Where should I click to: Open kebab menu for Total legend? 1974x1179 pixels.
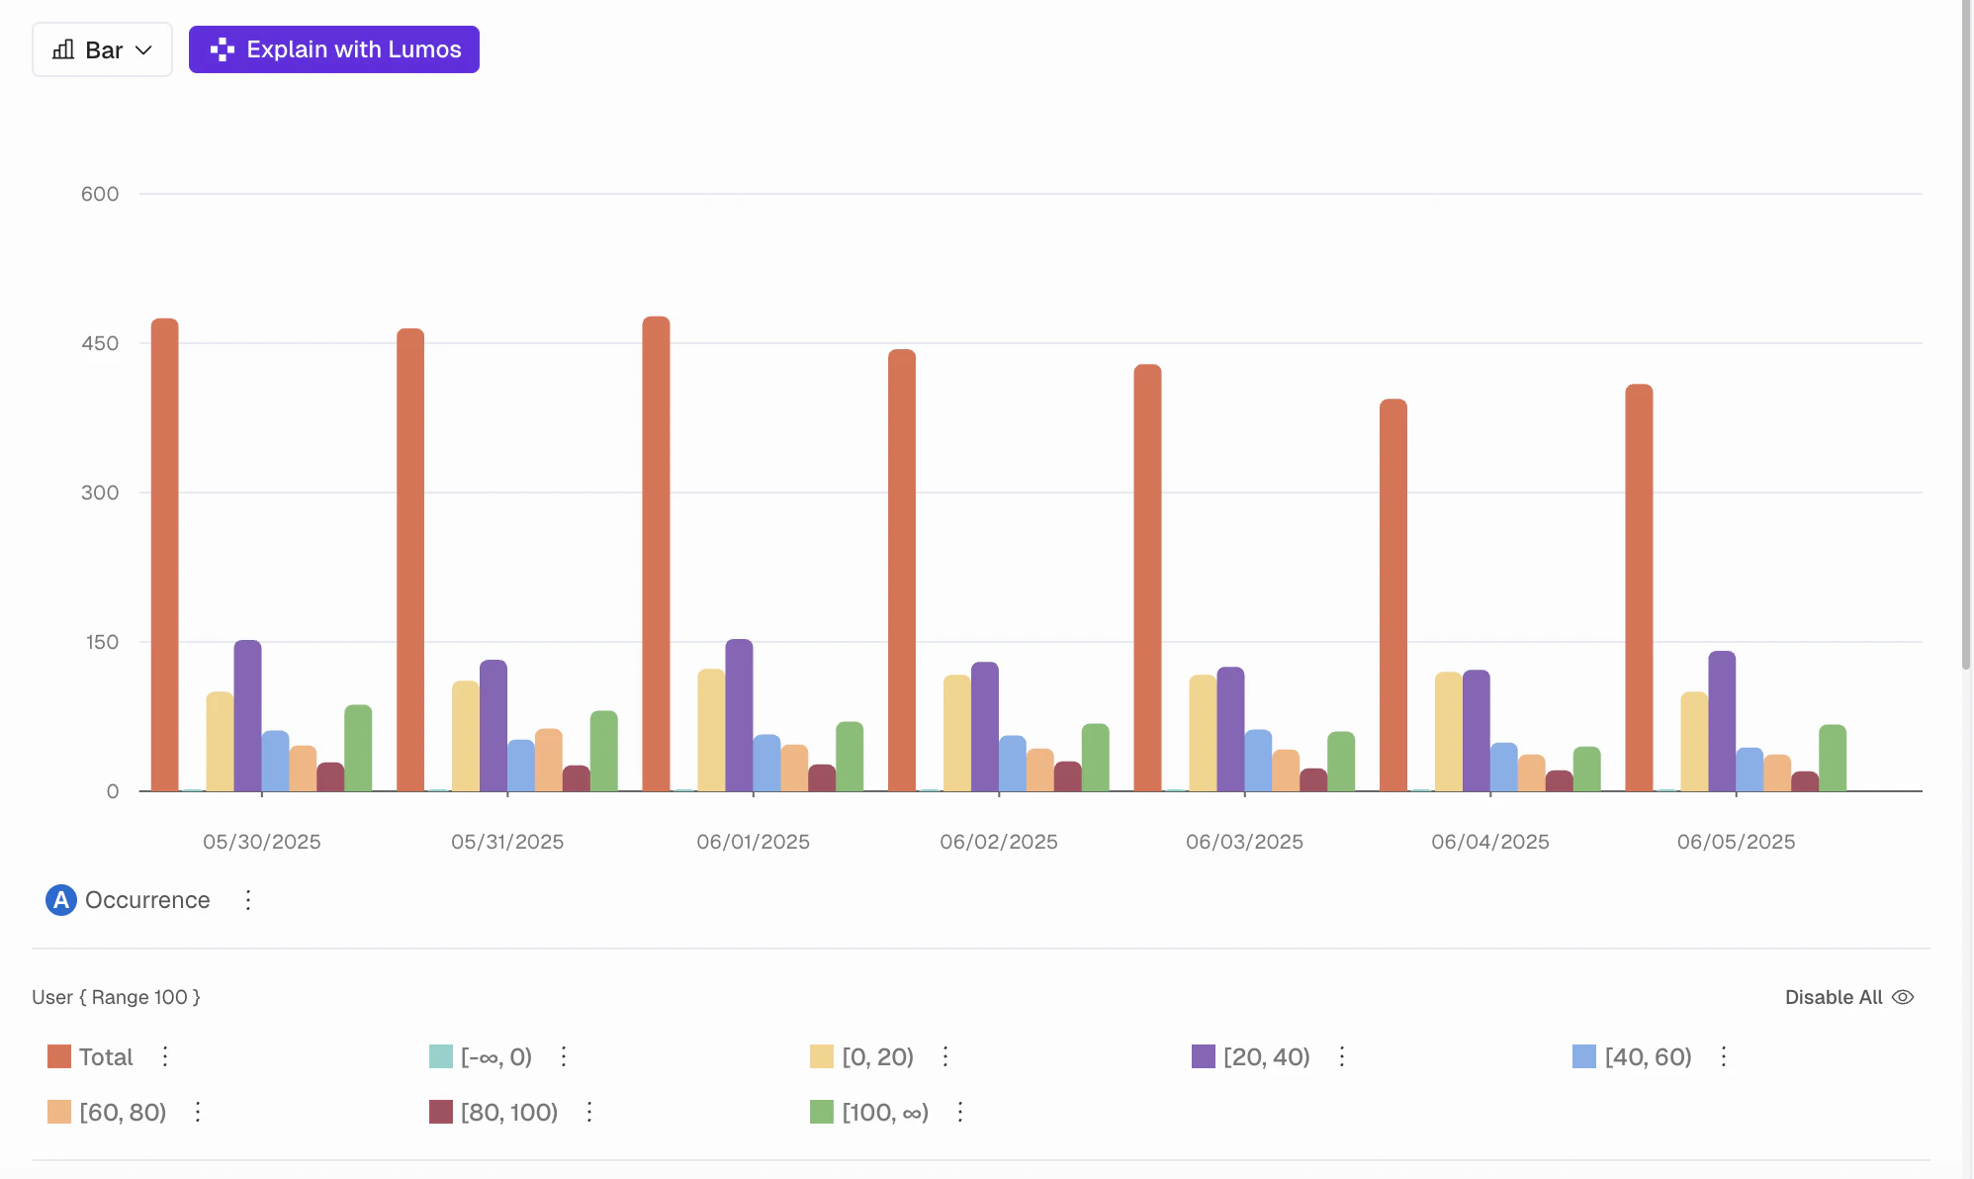[165, 1056]
